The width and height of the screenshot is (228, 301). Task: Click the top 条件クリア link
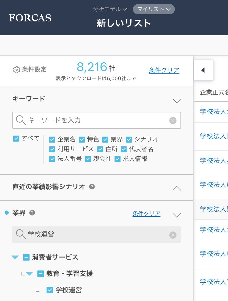pos(164,70)
